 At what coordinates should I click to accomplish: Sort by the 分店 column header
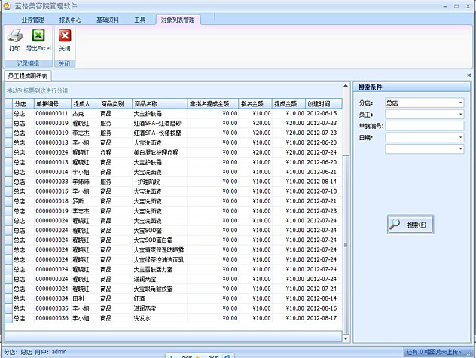[x=23, y=104]
